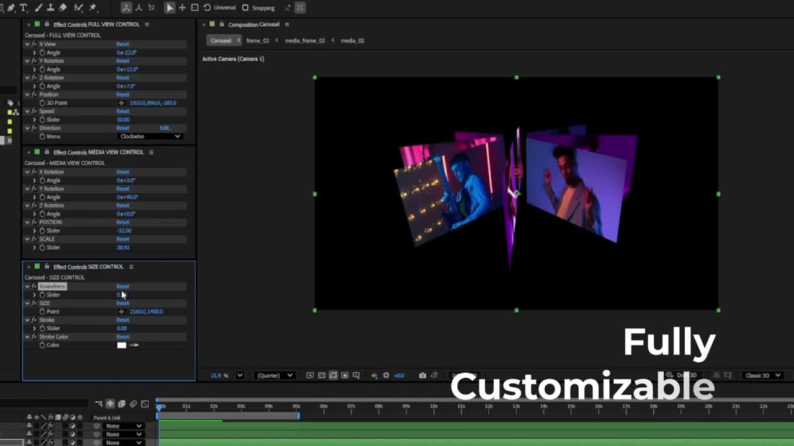Collapse the POSTION effect group
This screenshot has height=446, width=794.
(27, 222)
